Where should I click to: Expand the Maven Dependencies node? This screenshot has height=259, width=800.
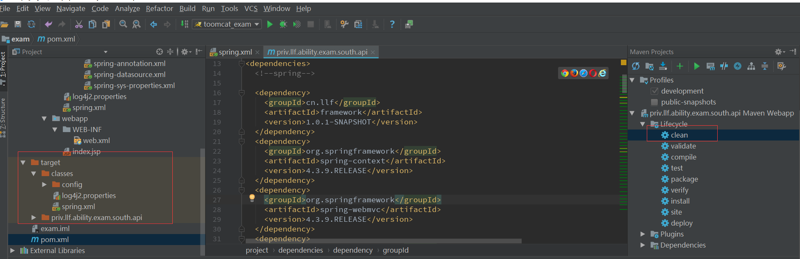[x=643, y=245]
